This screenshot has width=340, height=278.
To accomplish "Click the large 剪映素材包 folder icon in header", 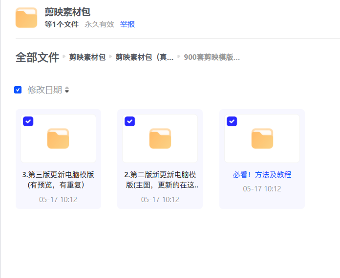I will click(x=26, y=18).
